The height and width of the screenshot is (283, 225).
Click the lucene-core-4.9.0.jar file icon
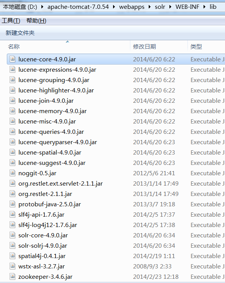click(12, 59)
